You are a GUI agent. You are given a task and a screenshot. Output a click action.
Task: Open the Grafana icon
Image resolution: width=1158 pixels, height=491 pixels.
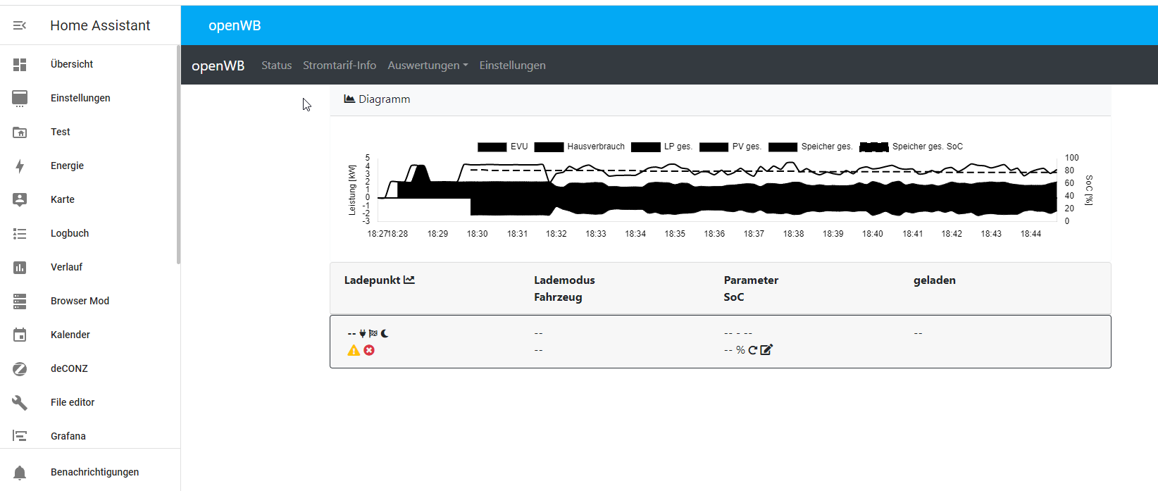tap(20, 437)
